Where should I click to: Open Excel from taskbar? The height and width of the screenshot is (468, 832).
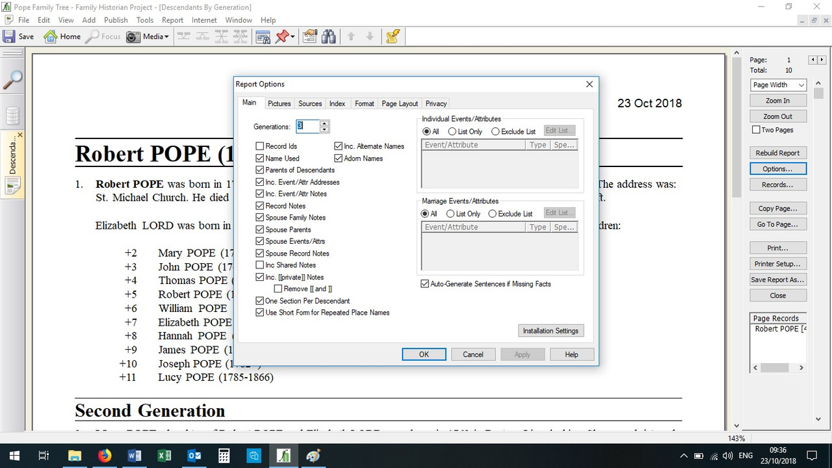click(x=164, y=456)
